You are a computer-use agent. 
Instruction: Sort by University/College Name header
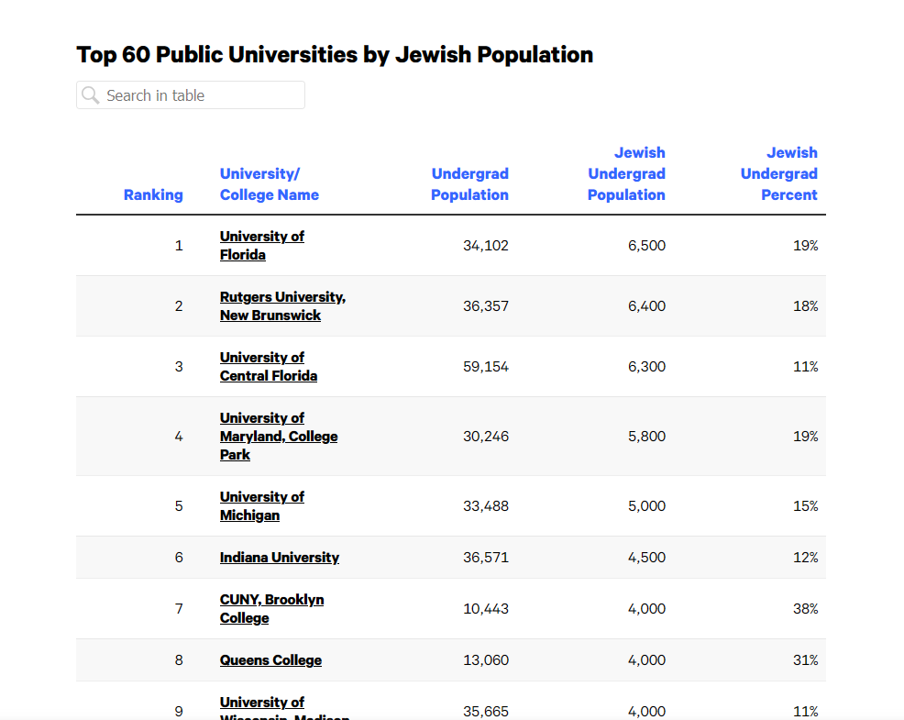coord(270,184)
